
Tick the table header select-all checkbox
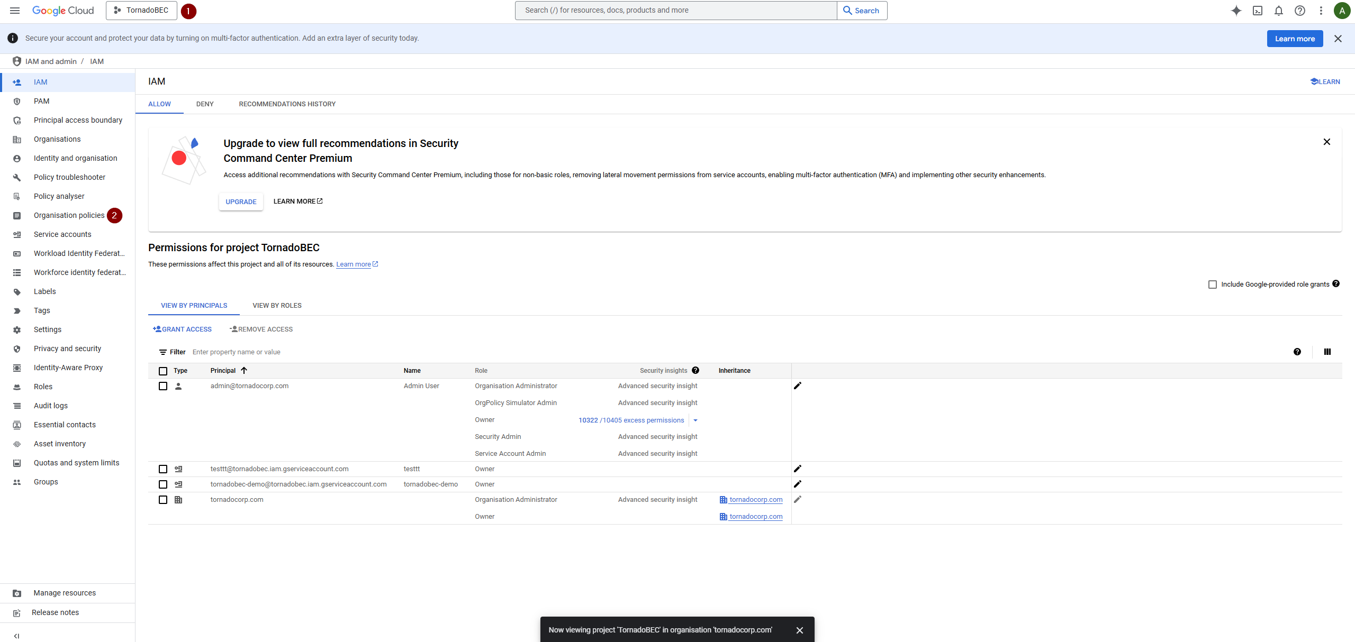coord(163,371)
